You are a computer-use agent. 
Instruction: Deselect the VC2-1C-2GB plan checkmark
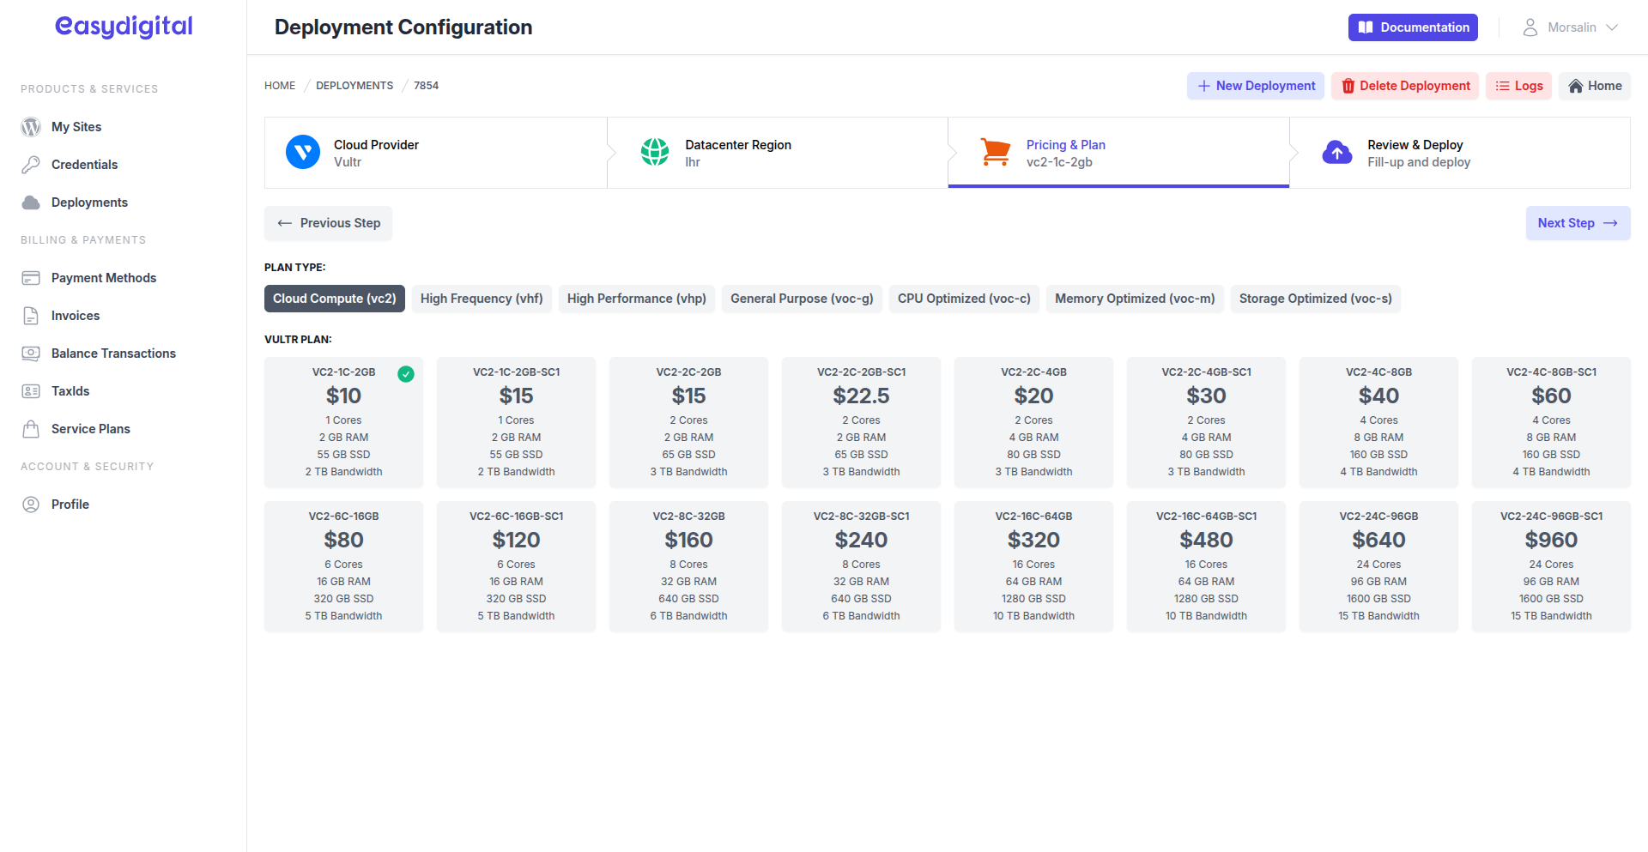coord(407,374)
